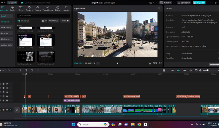This screenshot has width=219, height=128.
Task: Lock the Cámara espeluznante effect track
Action: click(3, 101)
